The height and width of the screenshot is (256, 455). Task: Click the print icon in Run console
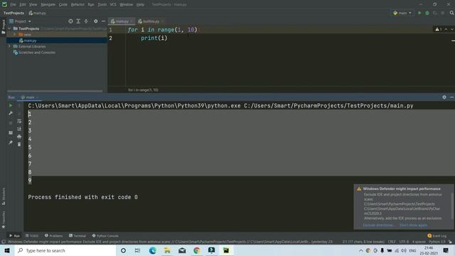coord(19,137)
